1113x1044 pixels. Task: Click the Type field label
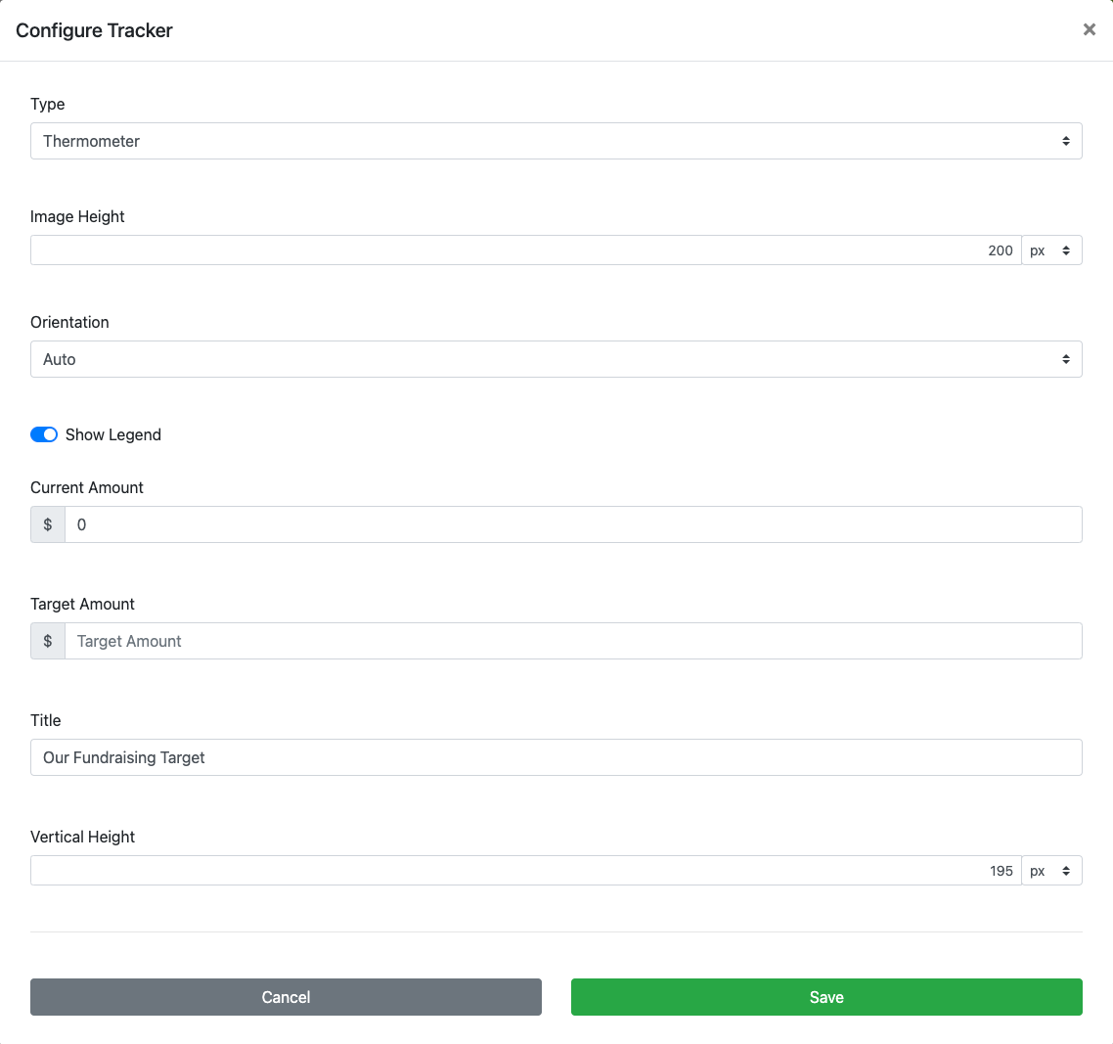[x=48, y=104]
